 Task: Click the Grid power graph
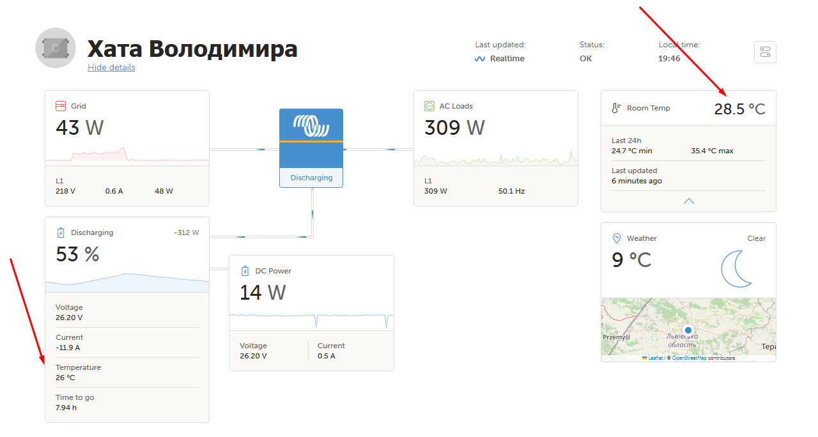pyautogui.click(x=127, y=154)
